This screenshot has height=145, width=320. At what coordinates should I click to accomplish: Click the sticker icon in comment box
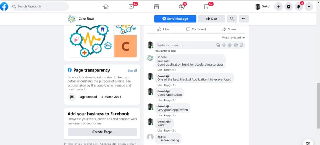242,45
